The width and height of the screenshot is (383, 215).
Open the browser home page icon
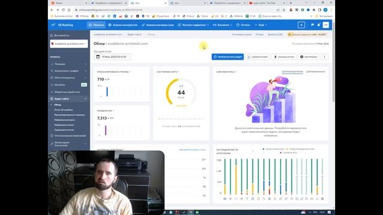pyautogui.click(x=69, y=10)
